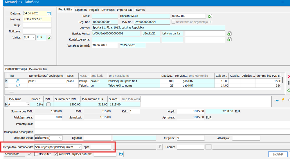Click the currency rate refresh icon beside EUR
This screenshot has height=159, width=290.
click(50, 38)
